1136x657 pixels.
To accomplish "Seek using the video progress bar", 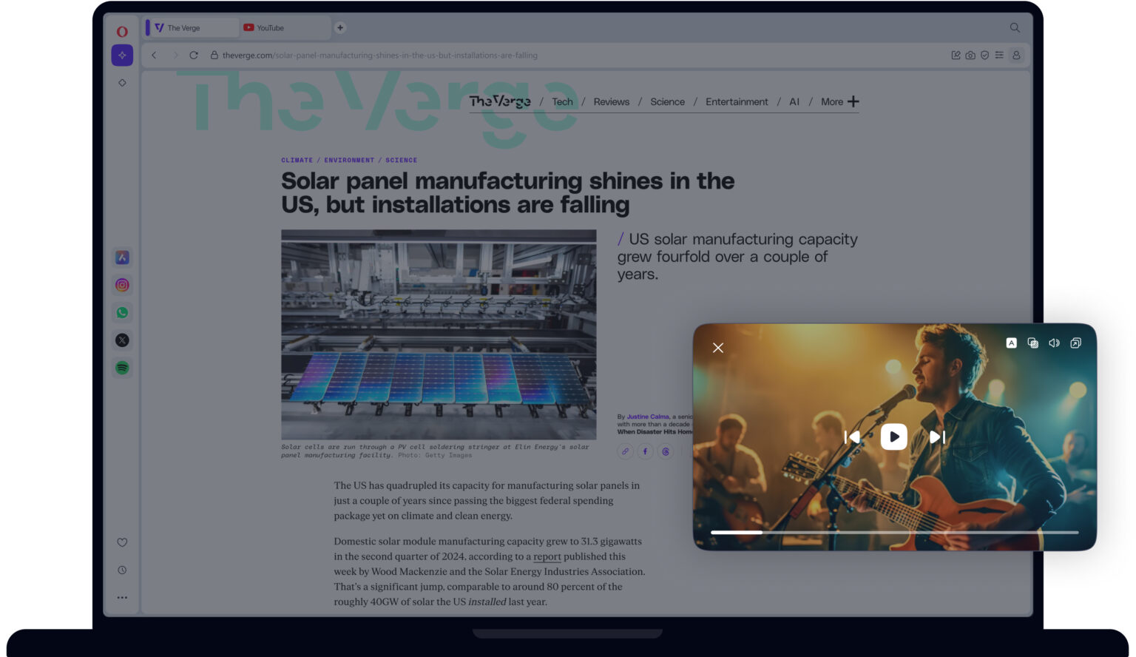I will pyautogui.click(x=893, y=532).
